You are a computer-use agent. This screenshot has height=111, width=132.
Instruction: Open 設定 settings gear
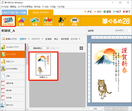[107, 12]
